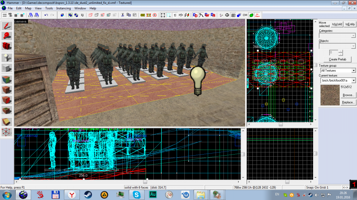The height and width of the screenshot is (200, 357).
Task: Open the Toggle Texture Application tool
Action: [x=7, y=80]
